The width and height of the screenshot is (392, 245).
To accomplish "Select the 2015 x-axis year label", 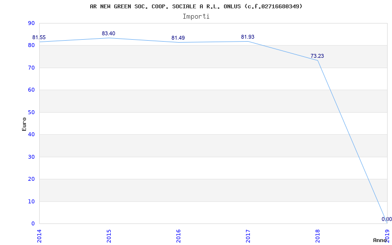I will [x=109, y=236].
